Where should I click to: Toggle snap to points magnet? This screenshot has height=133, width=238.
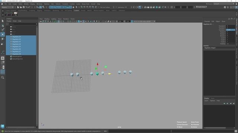(87, 7)
